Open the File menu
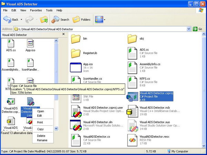 coord(5,10)
